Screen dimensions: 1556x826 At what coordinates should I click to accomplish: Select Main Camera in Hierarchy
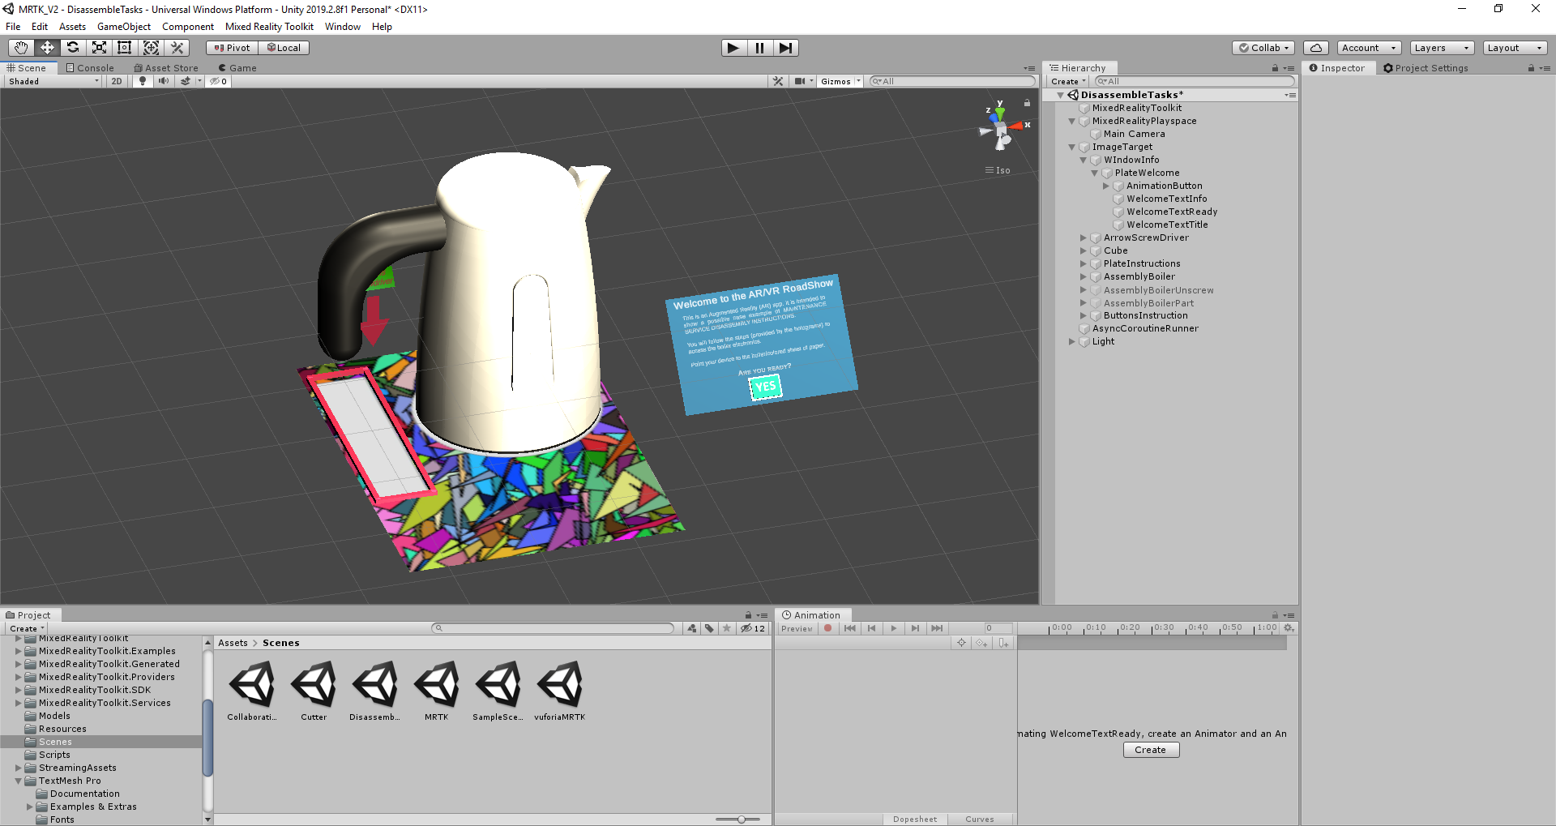[1134, 135]
